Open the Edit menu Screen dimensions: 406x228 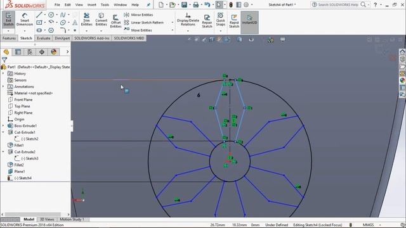point(68,4)
